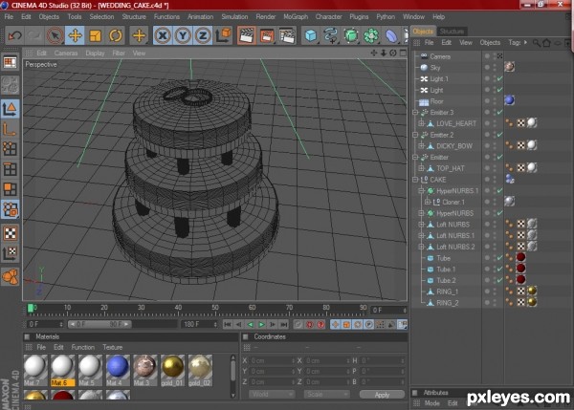The width and height of the screenshot is (574, 410).
Task: Open Function menu in Materials panel
Action: [82, 348]
